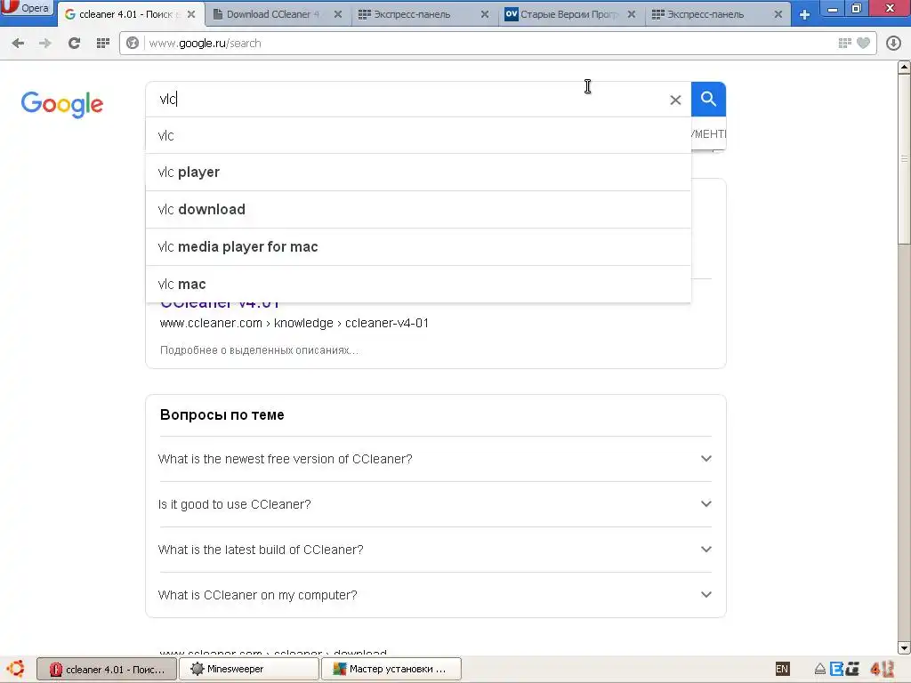The height and width of the screenshot is (683, 911).
Task: Switch to Minesweeper in the taskbar
Action: pos(249,669)
